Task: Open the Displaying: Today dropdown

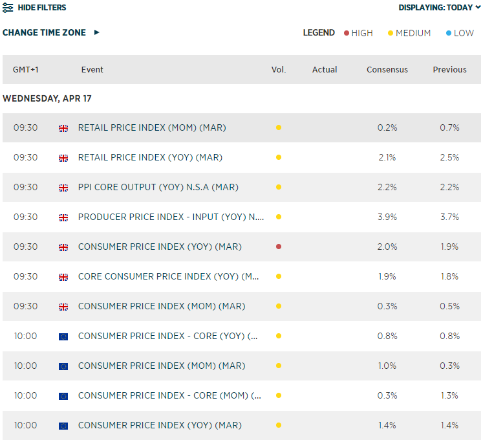Action: pyautogui.click(x=440, y=8)
